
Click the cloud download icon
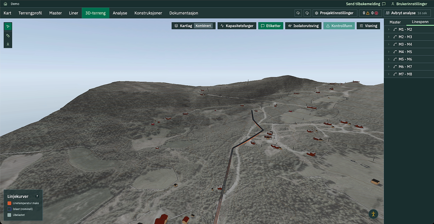307,13
